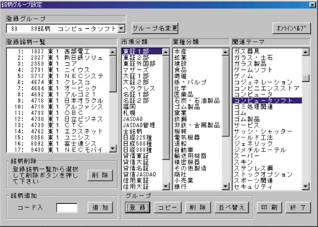
Task: Select ガス器具 in 関連テーマ
Action: (267, 51)
